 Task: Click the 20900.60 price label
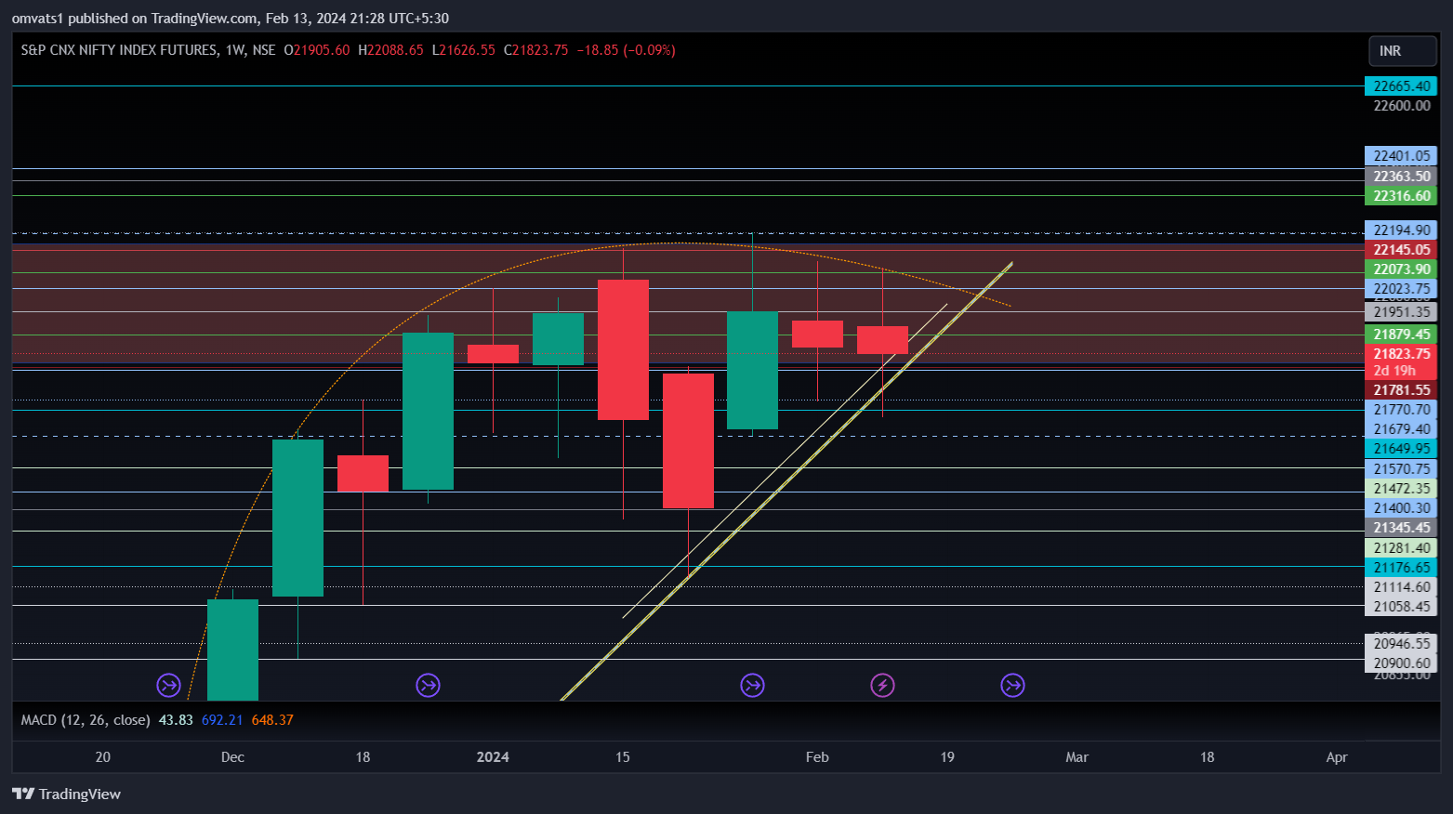(1401, 663)
